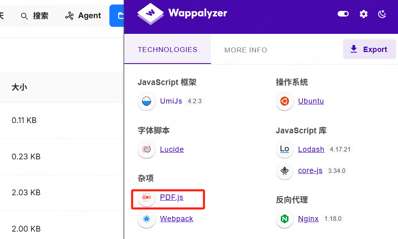Click the Lucide icon
Screen dimensions: 398x239
(x=147, y=149)
